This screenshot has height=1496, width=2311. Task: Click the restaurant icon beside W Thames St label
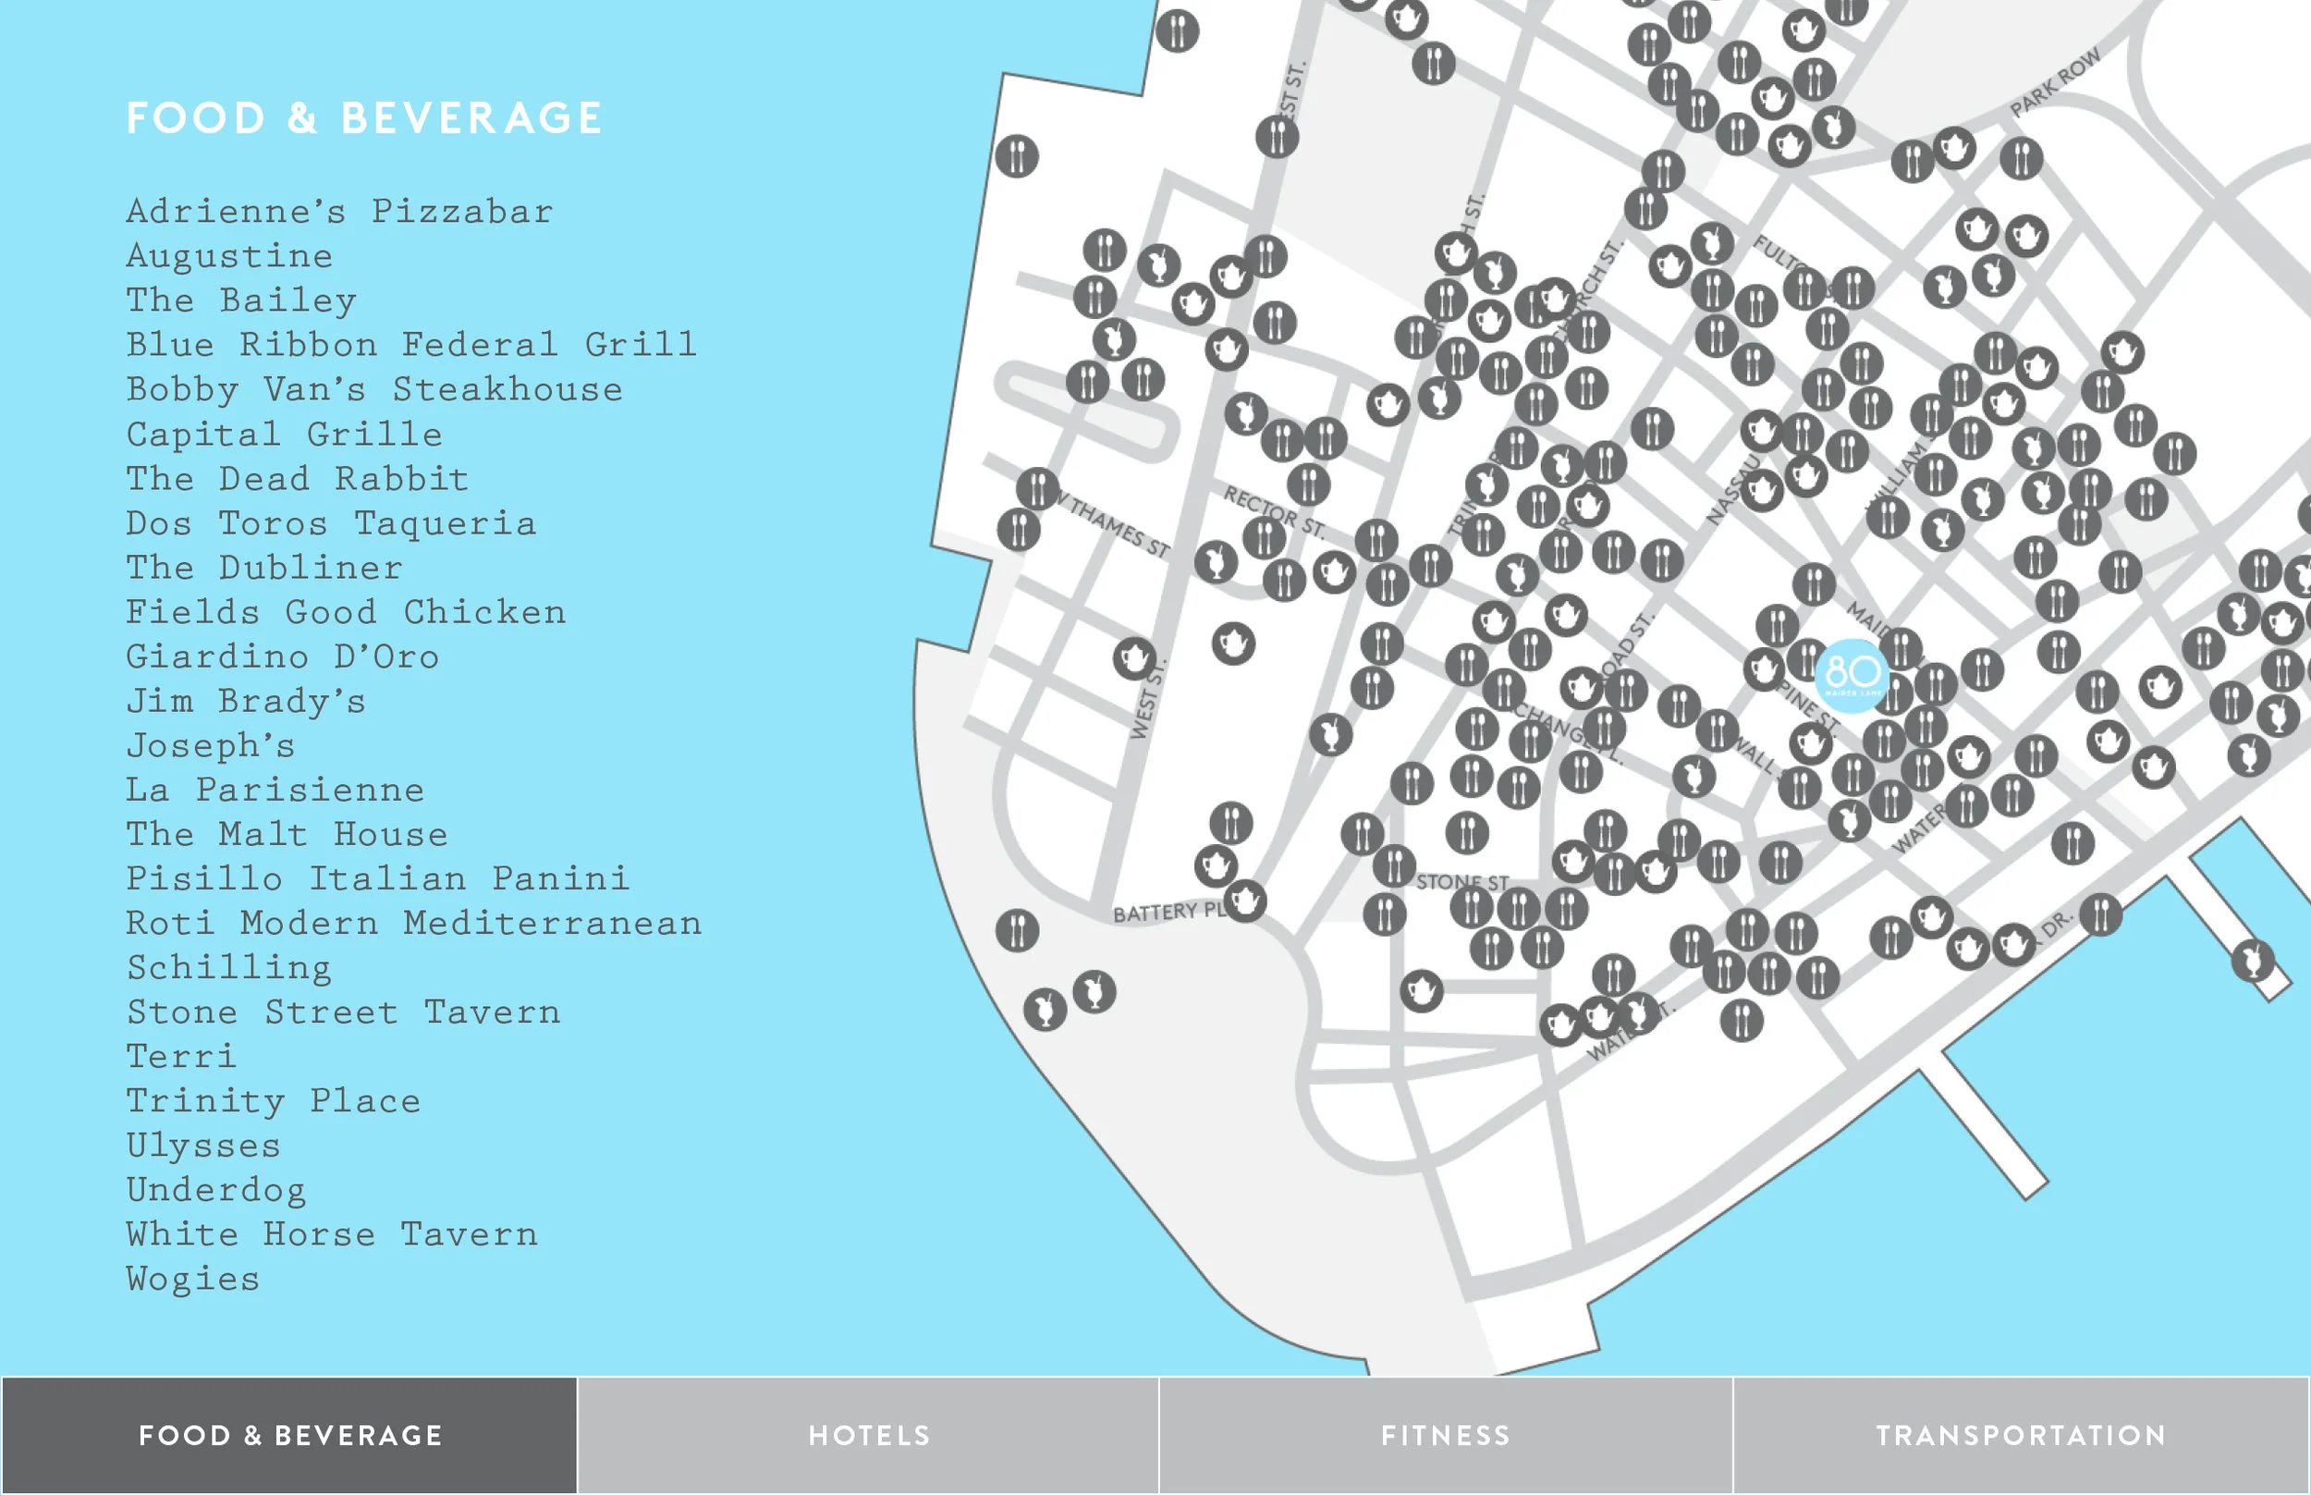[x=1038, y=488]
